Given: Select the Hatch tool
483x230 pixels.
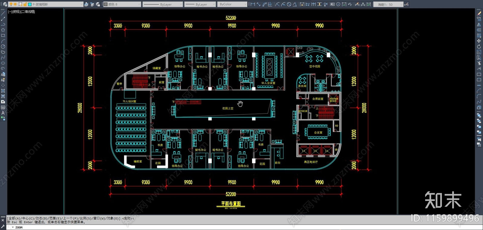Looking at the screenshot, I should click(3, 91).
